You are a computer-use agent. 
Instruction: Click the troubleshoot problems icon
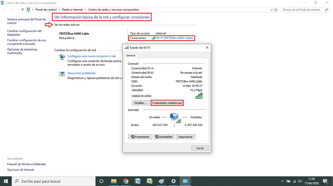(62, 74)
